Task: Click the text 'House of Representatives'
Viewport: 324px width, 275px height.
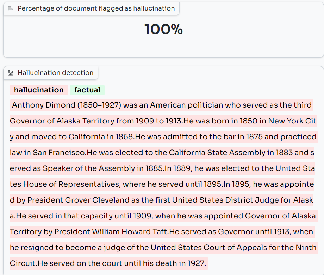Action: click(71, 184)
